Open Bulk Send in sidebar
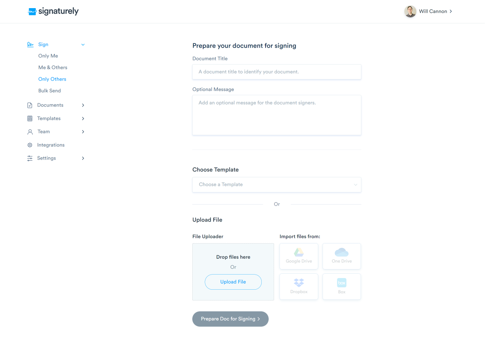The height and width of the screenshot is (340, 485). pyautogui.click(x=50, y=91)
